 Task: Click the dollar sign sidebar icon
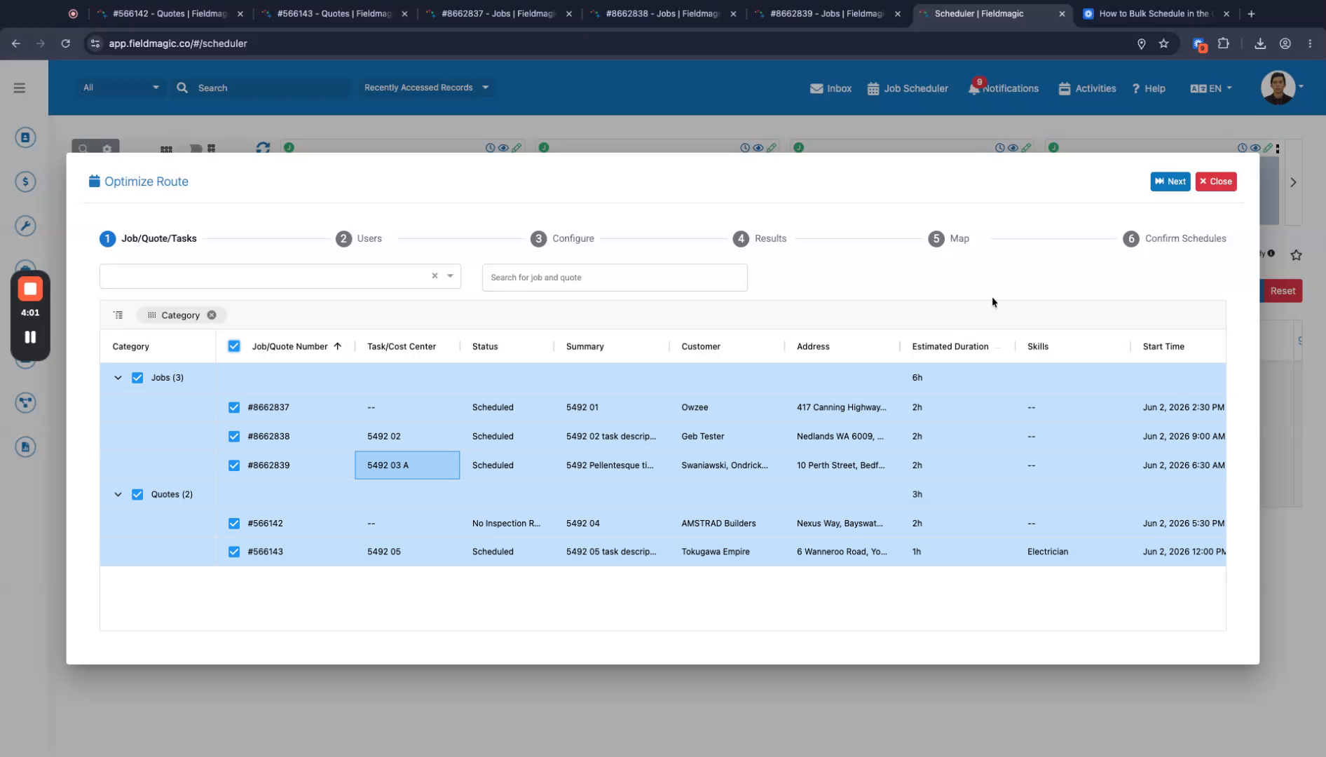25,182
